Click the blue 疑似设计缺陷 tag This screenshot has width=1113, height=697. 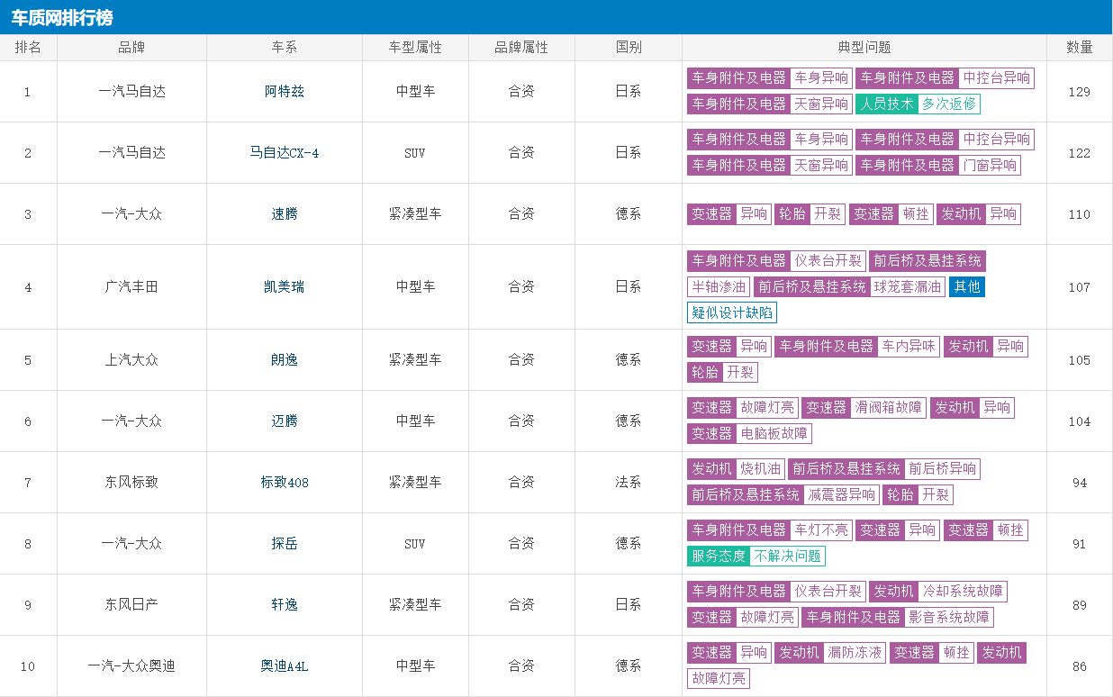coord(731,313)
